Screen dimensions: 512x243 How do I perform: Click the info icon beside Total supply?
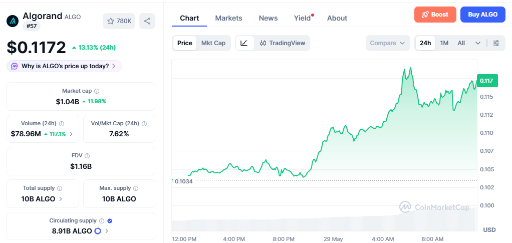coord(60,188)
